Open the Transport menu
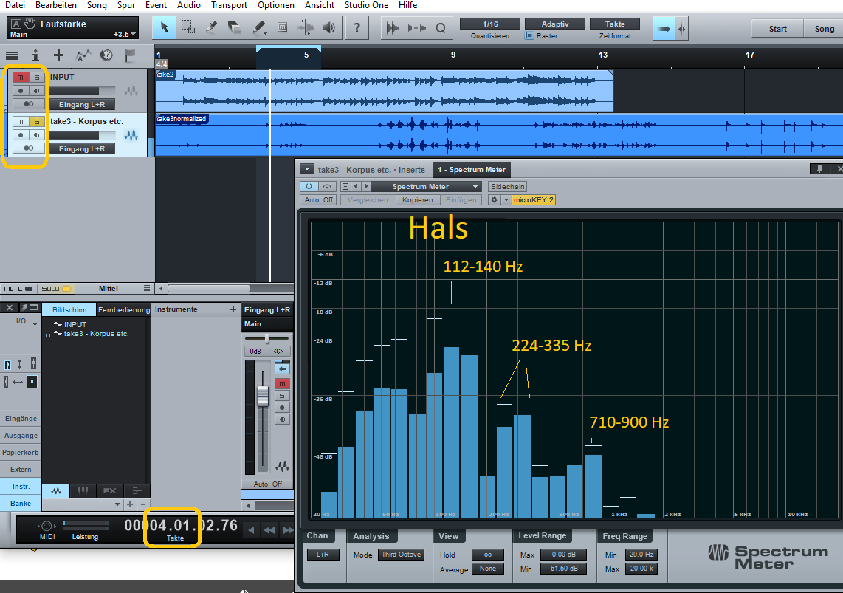Viewport: 843px width, 593px height. [x=229, y=5]
